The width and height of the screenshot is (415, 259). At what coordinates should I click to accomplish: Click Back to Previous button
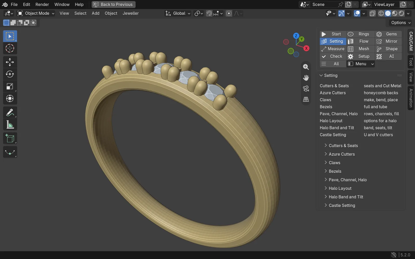pos(114,4)
